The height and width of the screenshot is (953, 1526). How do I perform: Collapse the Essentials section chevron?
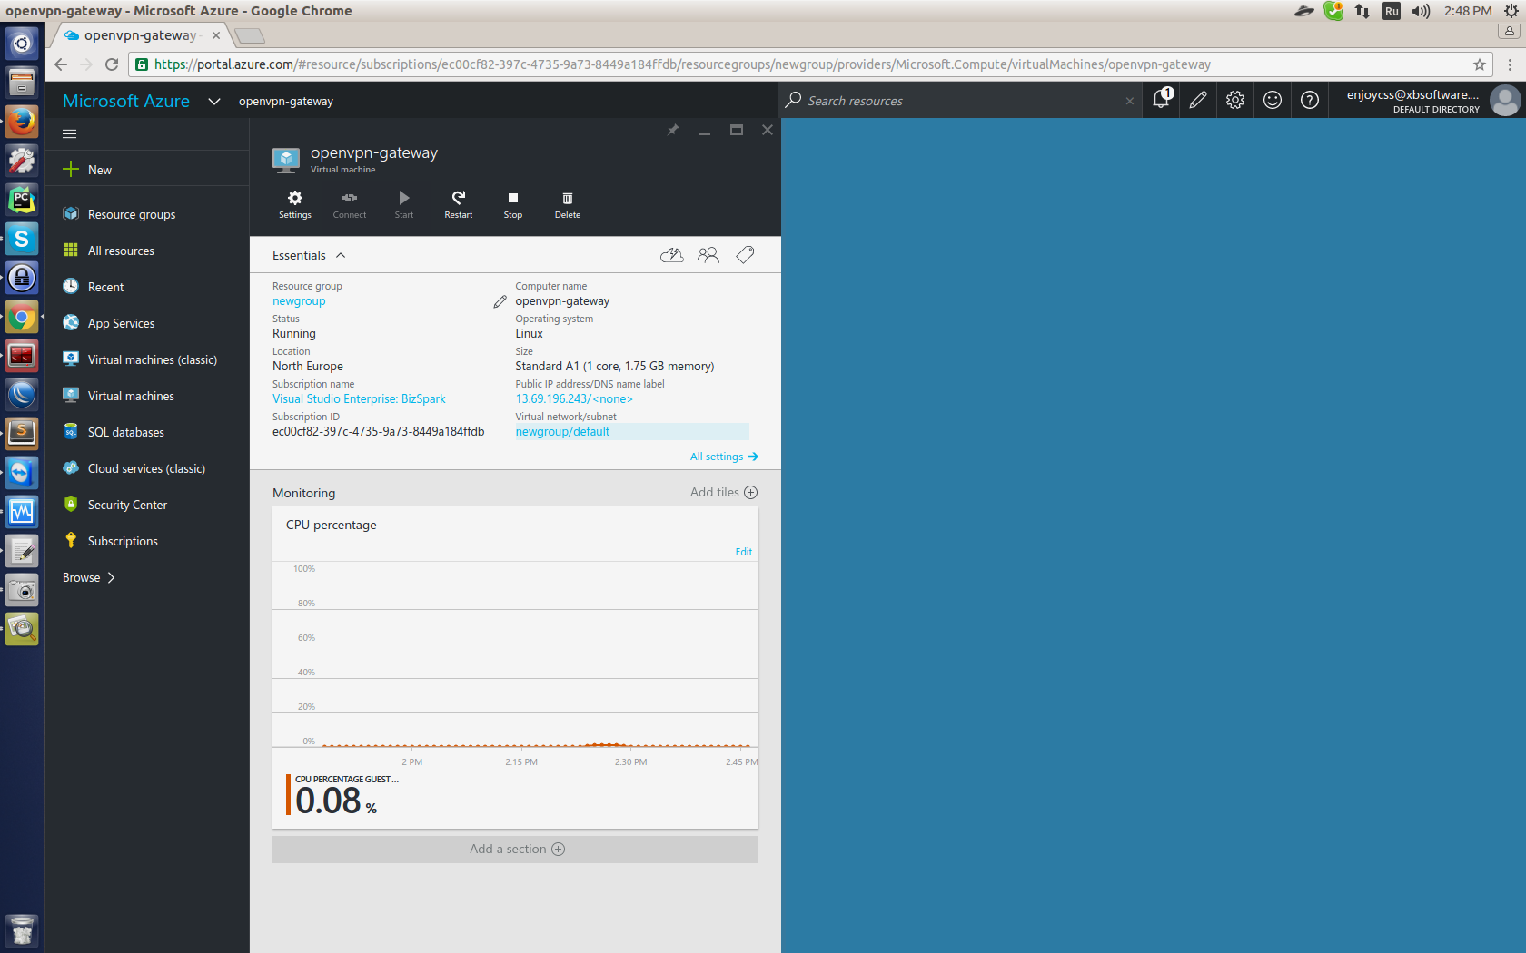pos(341,255)
